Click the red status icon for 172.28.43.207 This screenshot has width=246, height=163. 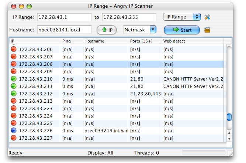[14, 57]
